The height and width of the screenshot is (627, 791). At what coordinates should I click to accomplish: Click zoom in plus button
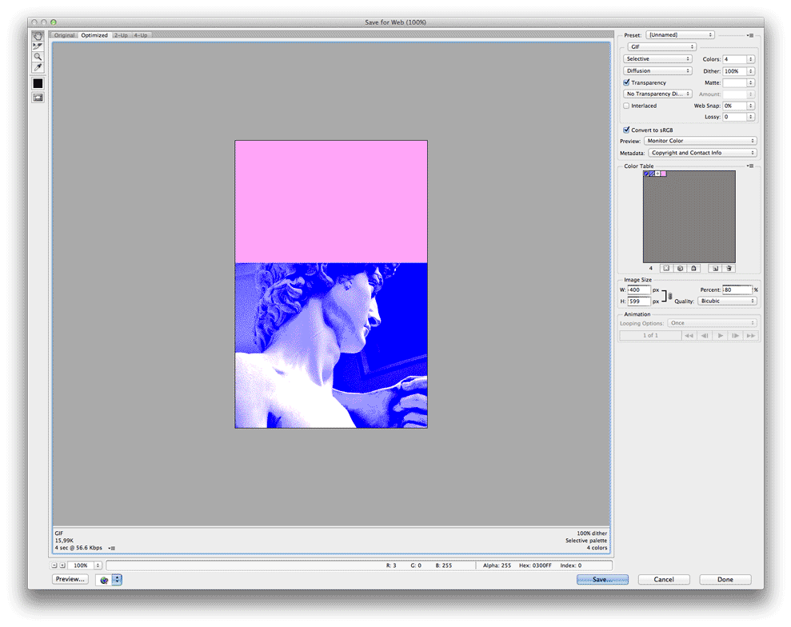point(62,565)
